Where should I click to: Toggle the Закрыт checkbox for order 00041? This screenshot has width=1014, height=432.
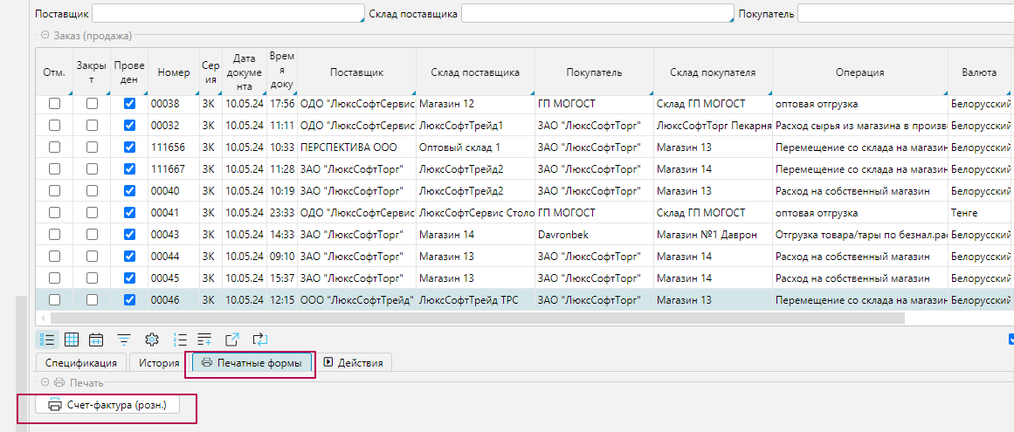tap(92, 213)
